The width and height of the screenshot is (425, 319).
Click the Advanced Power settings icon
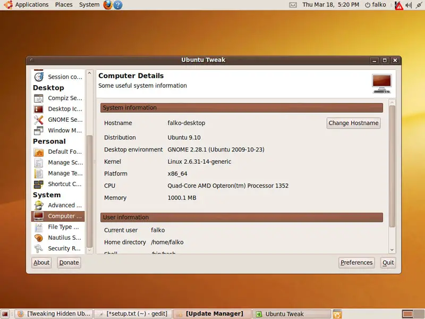point(39,205)
